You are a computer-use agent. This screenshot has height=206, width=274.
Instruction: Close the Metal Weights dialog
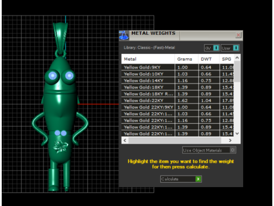(238, 35)
